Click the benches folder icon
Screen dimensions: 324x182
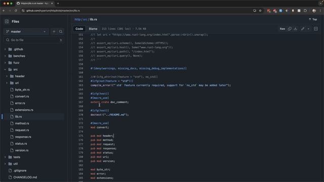10,56
